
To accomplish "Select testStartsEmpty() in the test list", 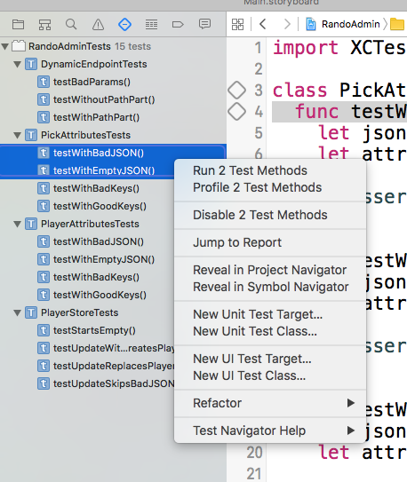I will [x=94, y=330].
